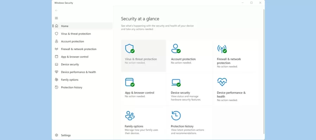Open Account protection in the sidebar

(x=83, y=41)
